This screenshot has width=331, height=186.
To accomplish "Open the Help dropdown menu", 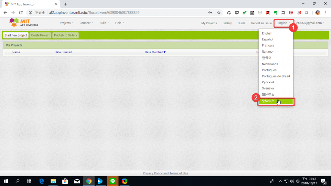I will (x=120, y=23).
